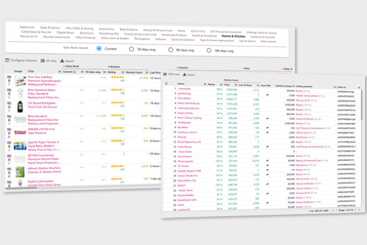Click the sort icon beside Current column
367x245 pixels.
click(75, 72)
